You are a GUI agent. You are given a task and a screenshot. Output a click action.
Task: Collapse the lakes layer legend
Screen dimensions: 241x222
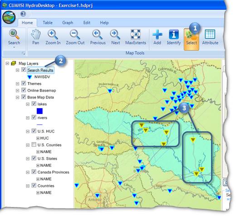[28, 104]
